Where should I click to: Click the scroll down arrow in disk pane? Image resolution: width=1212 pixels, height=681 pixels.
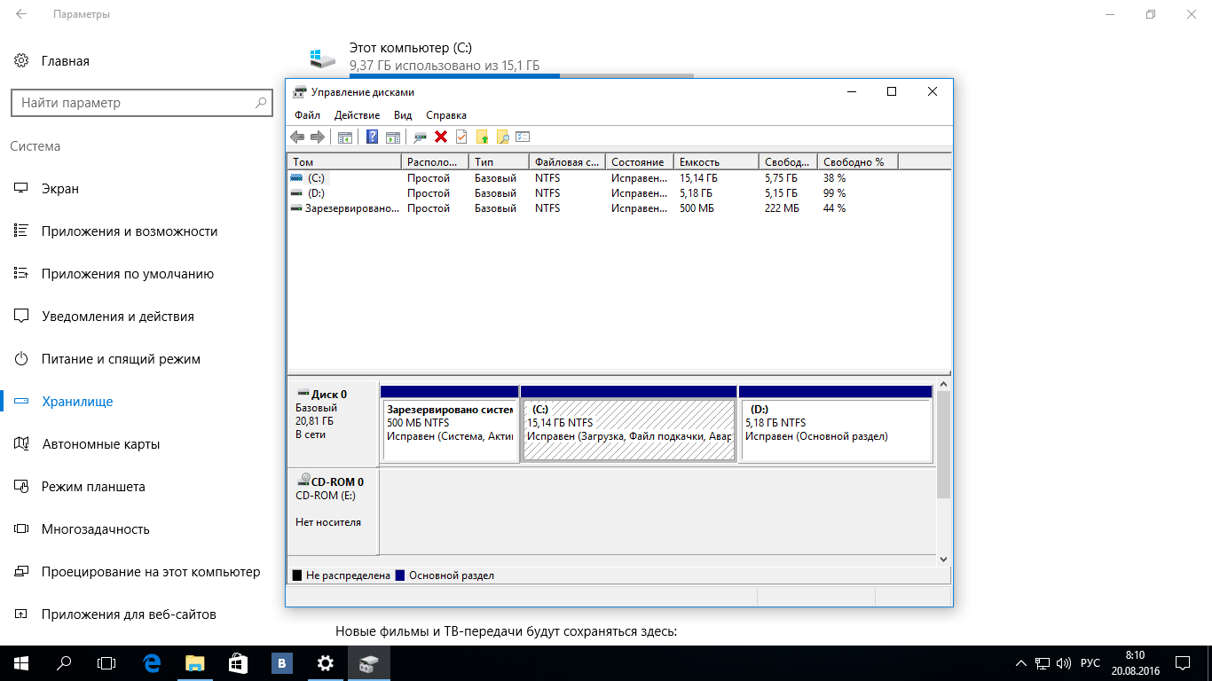pyautogui.click(x=943, y=559)
